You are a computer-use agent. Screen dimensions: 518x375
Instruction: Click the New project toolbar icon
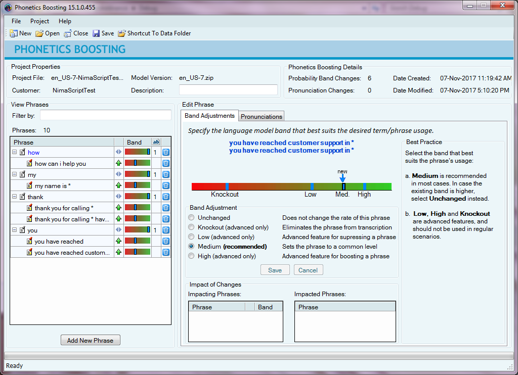(x=14, y=33)
